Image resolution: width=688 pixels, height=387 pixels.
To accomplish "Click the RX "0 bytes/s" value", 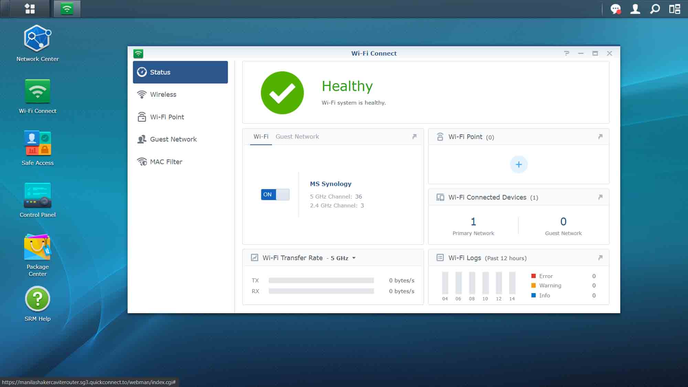I will [401, 291].
